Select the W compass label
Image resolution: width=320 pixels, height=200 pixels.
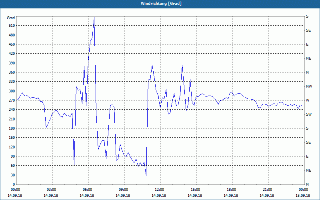pos(308,100)
